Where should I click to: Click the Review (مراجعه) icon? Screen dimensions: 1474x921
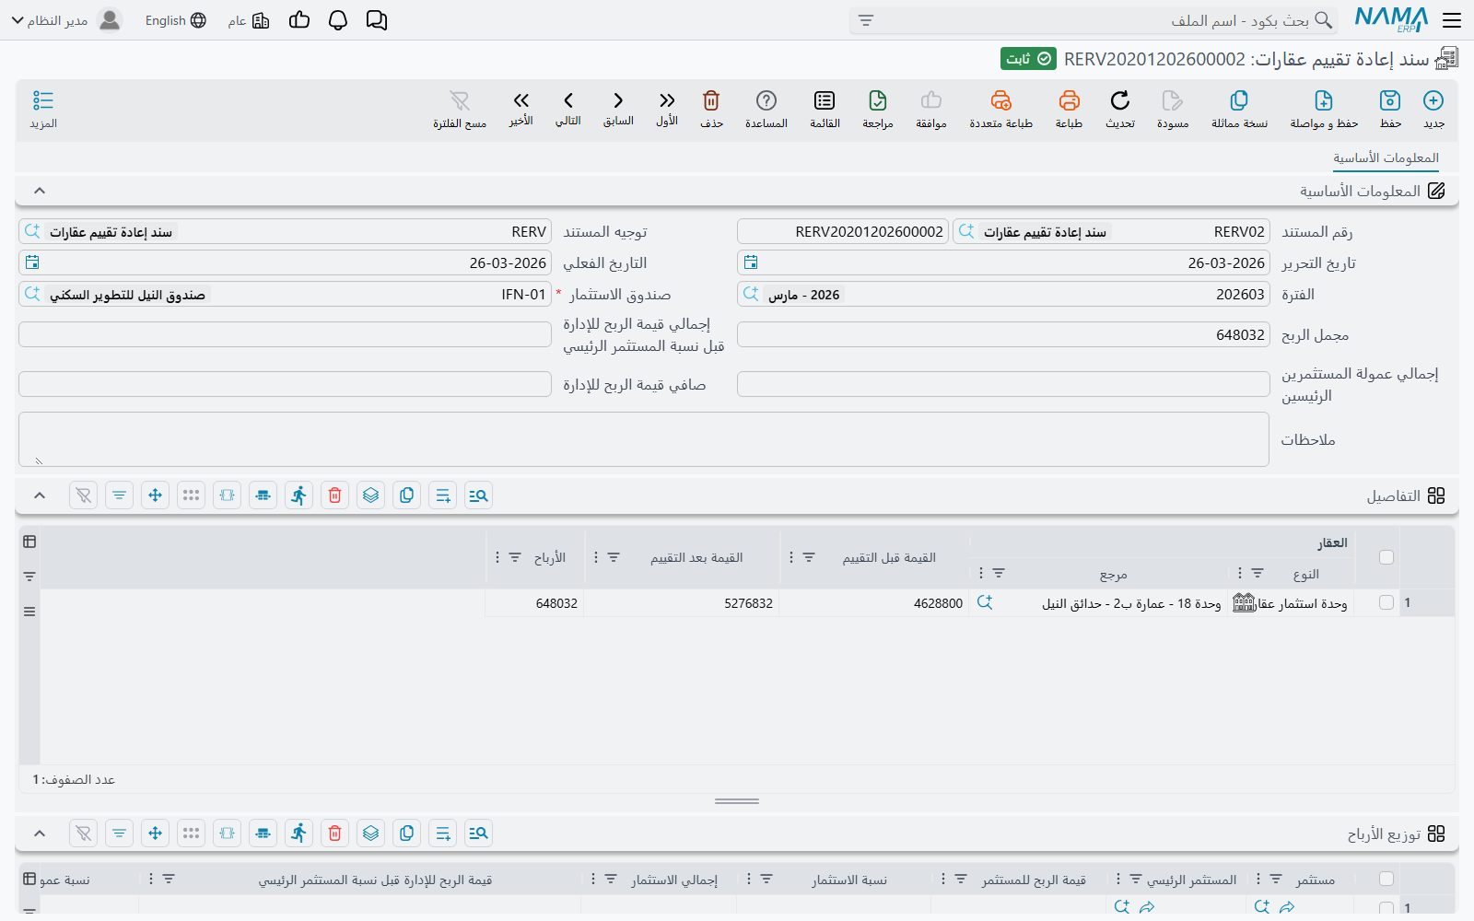pyautogui.click(x=878, y=100)
